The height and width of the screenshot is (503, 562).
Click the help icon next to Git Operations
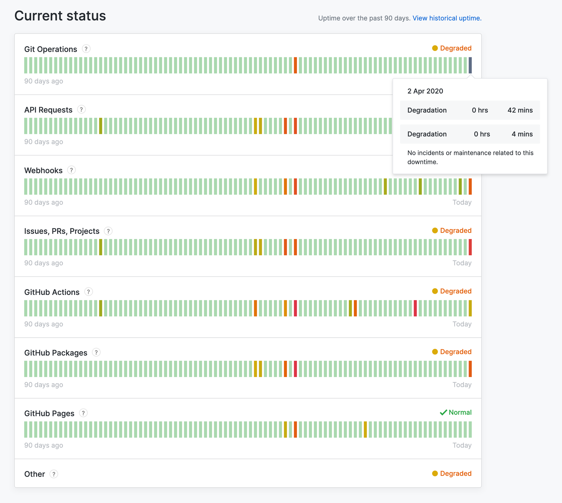(x=86, y=49)
